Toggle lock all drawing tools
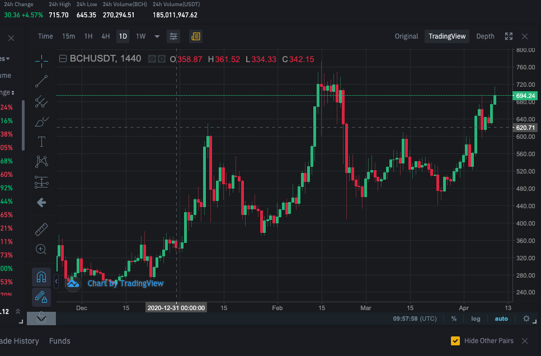The height and width of the screenshot is (356, 541). [41, 297]
